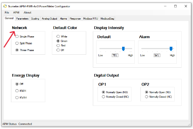This screenshot has width=193, height=129.
Task: Open the Response tab
Action: coord(75,19)
